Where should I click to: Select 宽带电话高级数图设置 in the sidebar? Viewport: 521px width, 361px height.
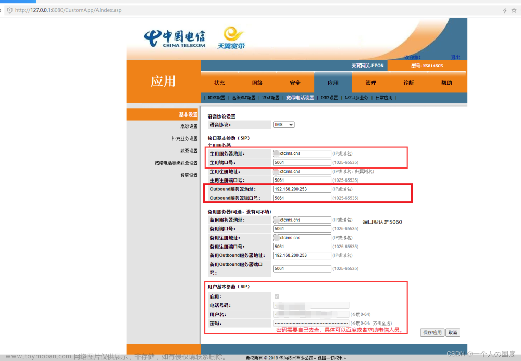coord(176,163)
